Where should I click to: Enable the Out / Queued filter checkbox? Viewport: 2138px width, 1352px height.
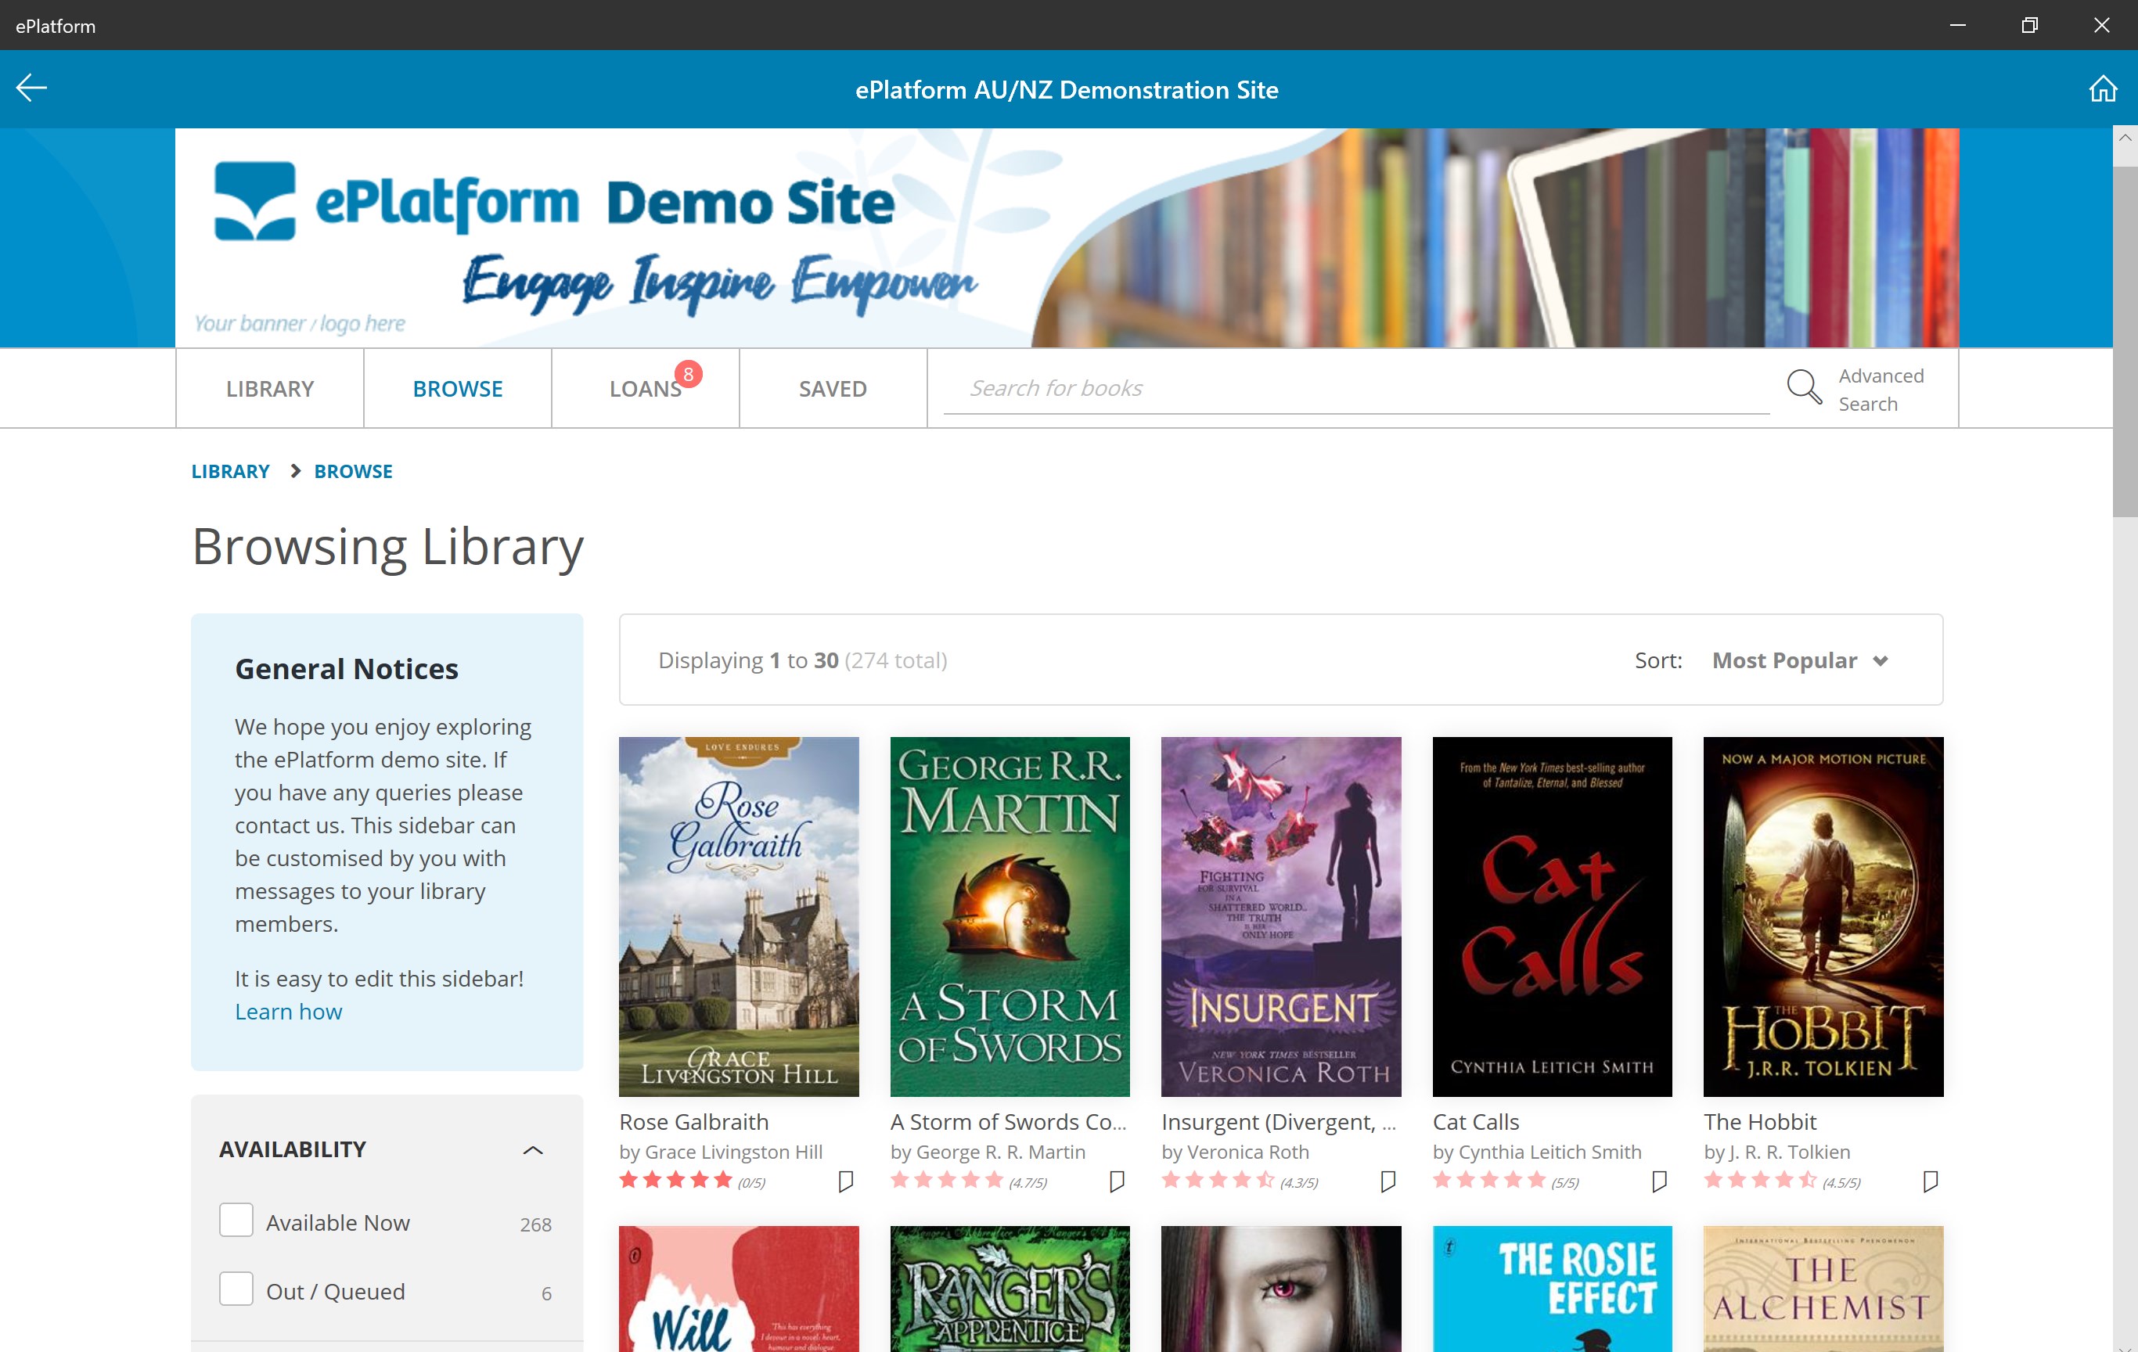point(236,1289)
